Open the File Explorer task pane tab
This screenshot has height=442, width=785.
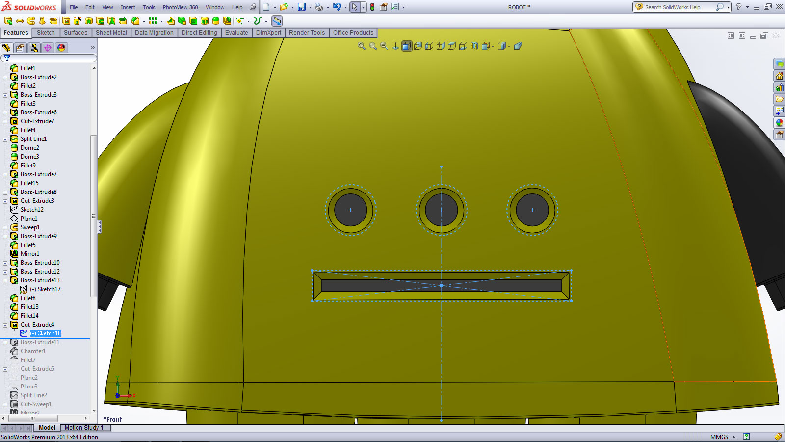pos(779,99)
